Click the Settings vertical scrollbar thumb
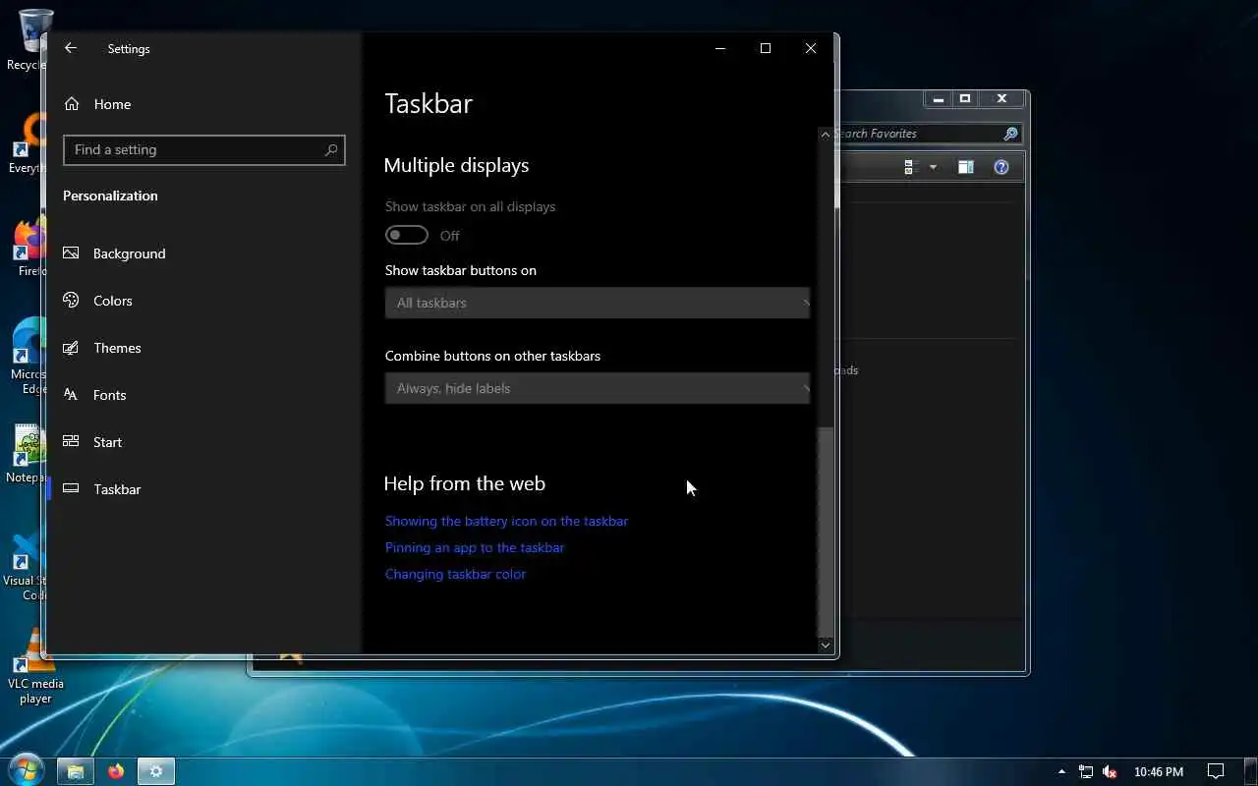Image resolution: width=1258 pixels, height=786 pixels. click(x=826, y=531)
